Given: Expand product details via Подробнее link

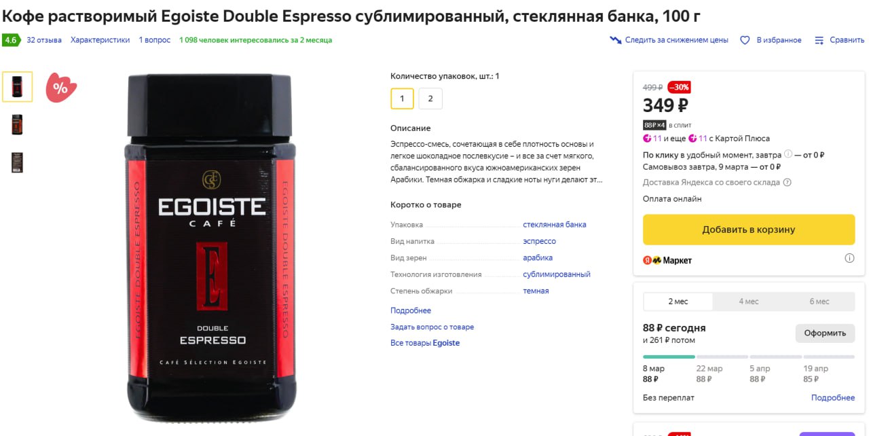Looking at the screenshot, I should (x=411, y=310).
